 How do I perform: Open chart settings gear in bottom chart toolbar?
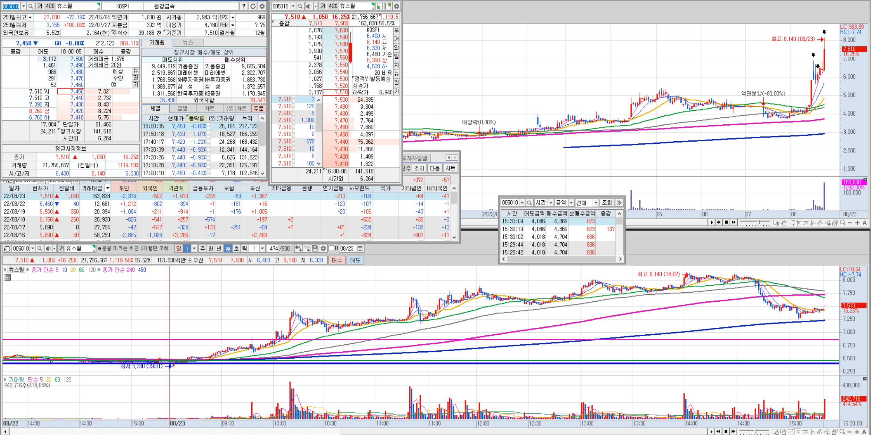click(x=323, y=249)
